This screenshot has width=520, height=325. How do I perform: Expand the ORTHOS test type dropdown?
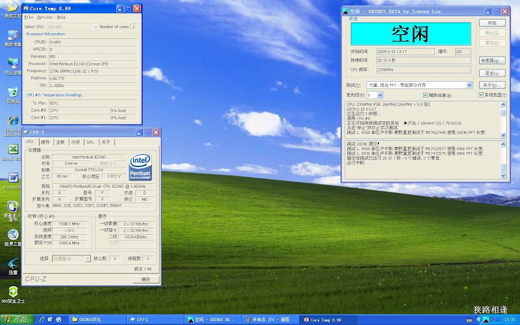click(x=469, y=85)
